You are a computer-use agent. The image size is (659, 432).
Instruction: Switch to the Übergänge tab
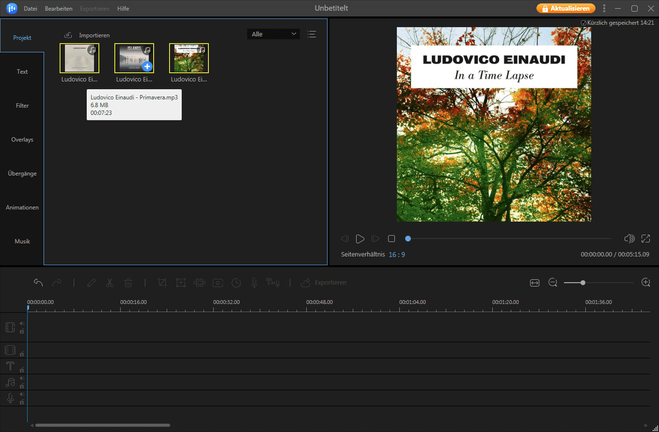pos(22,174)
